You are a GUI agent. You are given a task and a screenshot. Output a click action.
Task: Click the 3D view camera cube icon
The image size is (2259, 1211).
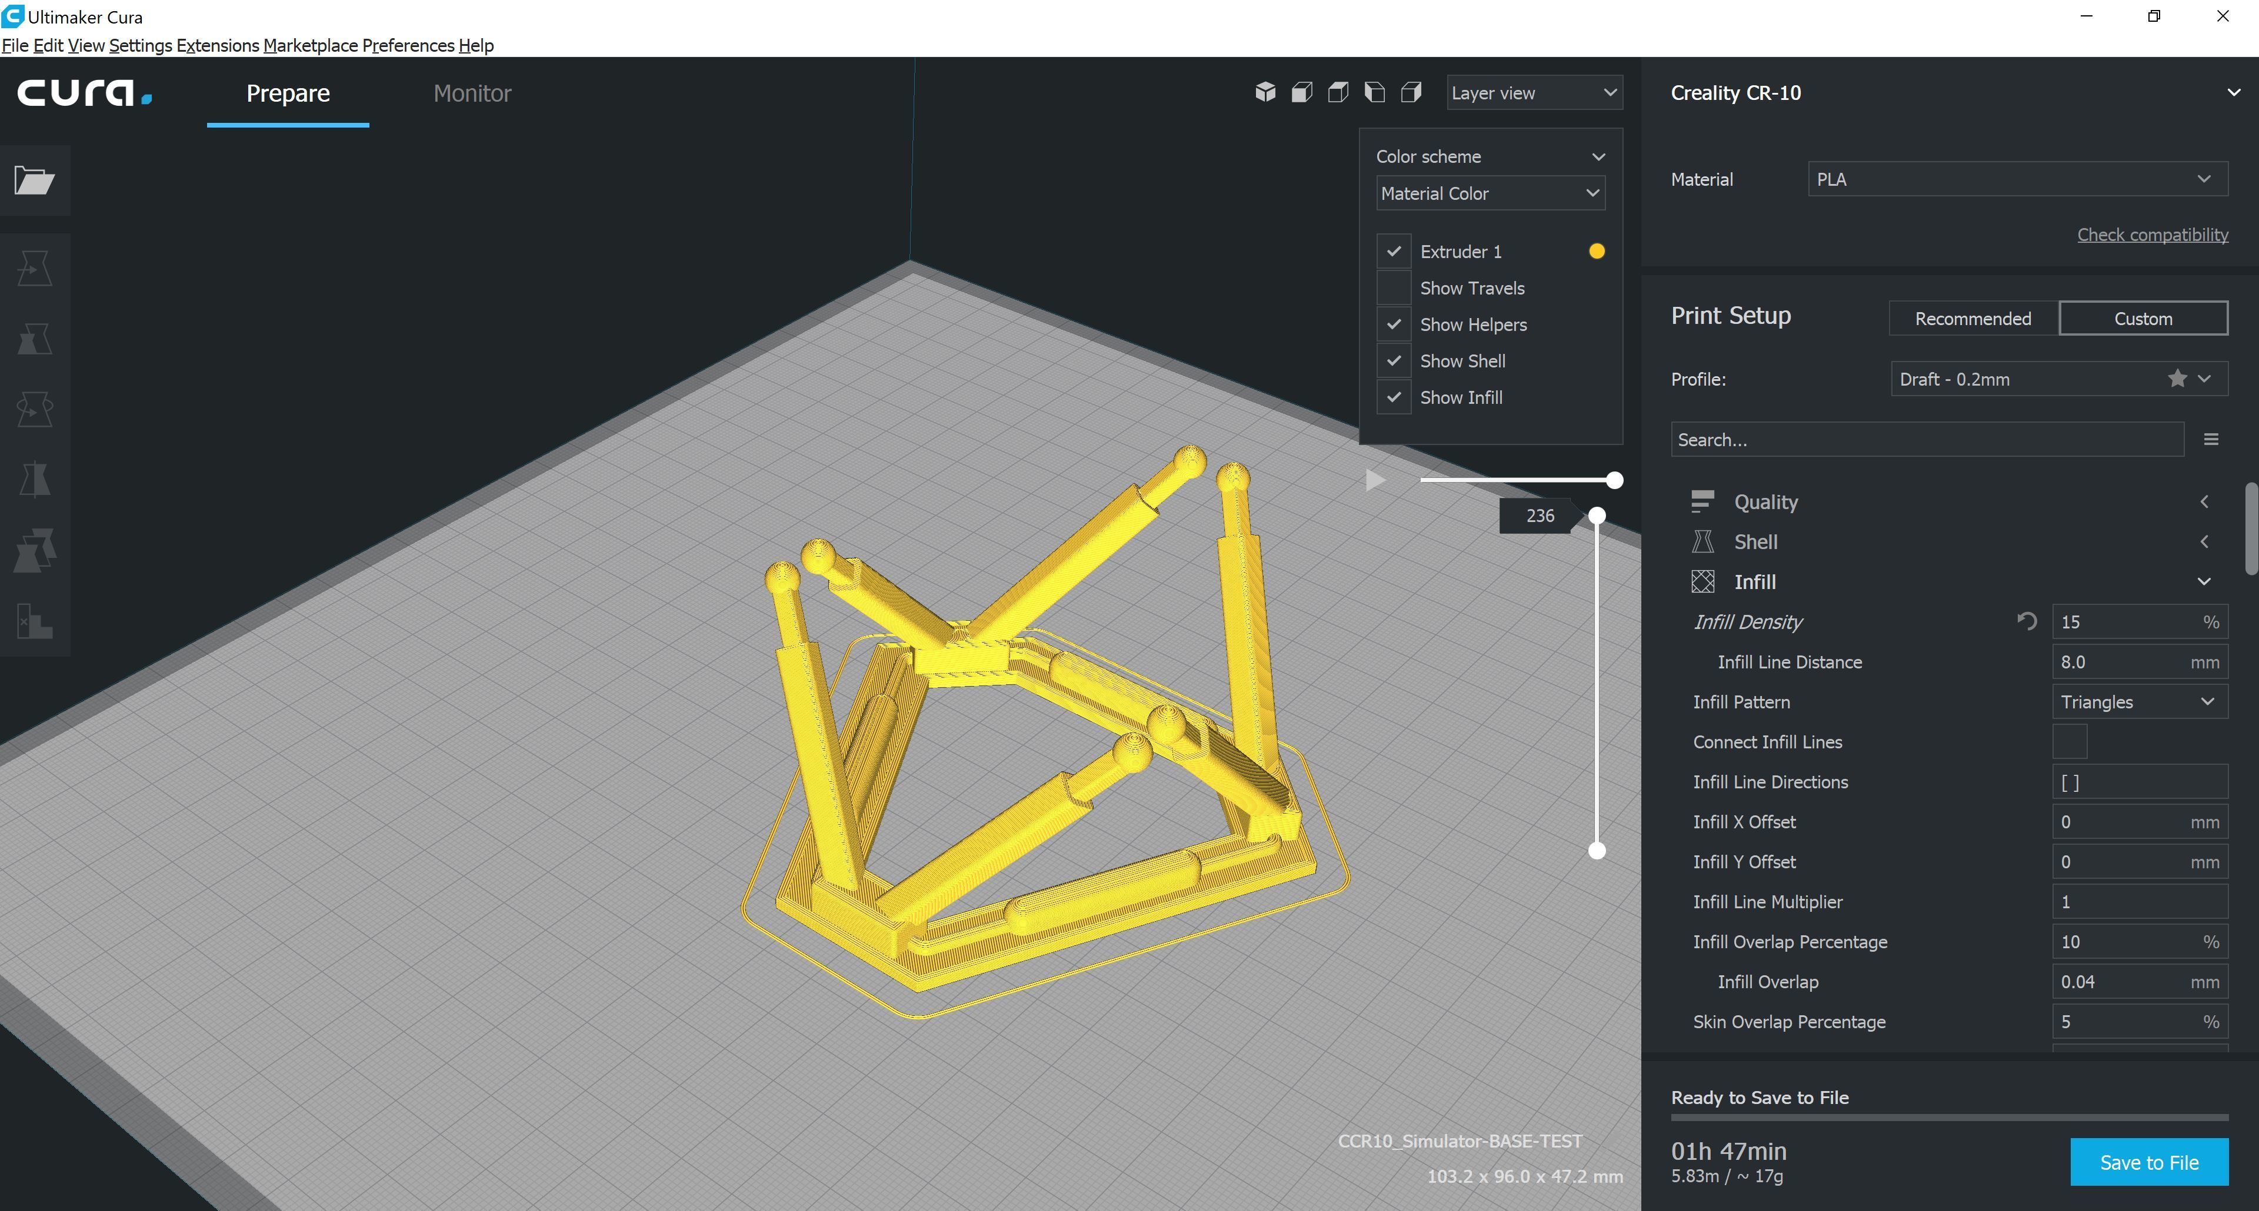pyautogui.click(x=1265, y=92)
